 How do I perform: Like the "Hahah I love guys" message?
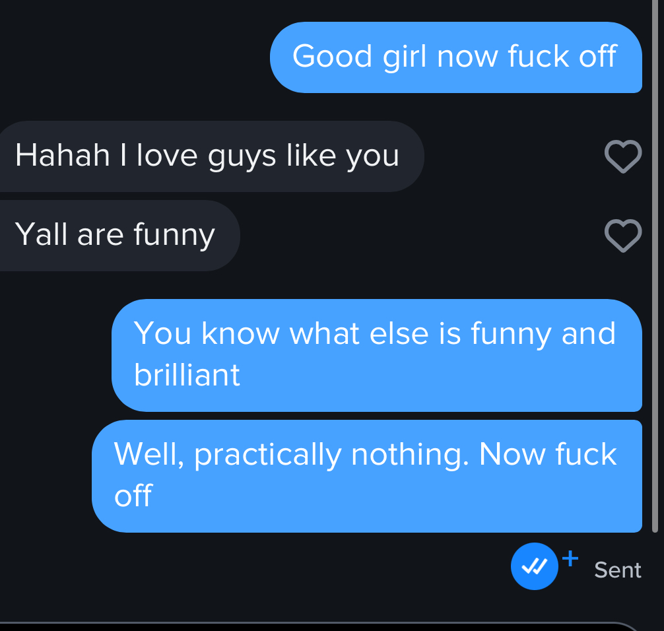tap(622, 157)
